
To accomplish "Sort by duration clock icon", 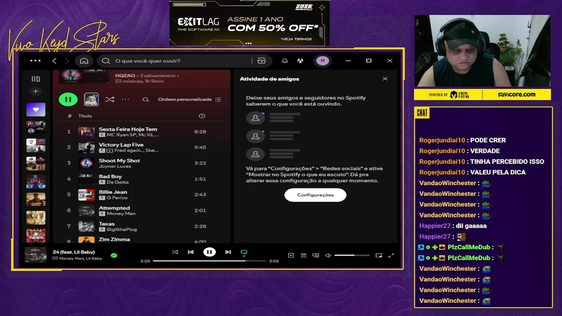I will point(202,116).
